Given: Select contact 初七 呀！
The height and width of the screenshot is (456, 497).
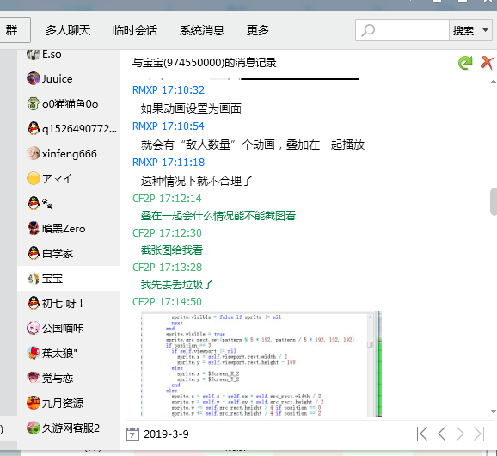Looking at the screenshot, I should (x=69, y=304).
